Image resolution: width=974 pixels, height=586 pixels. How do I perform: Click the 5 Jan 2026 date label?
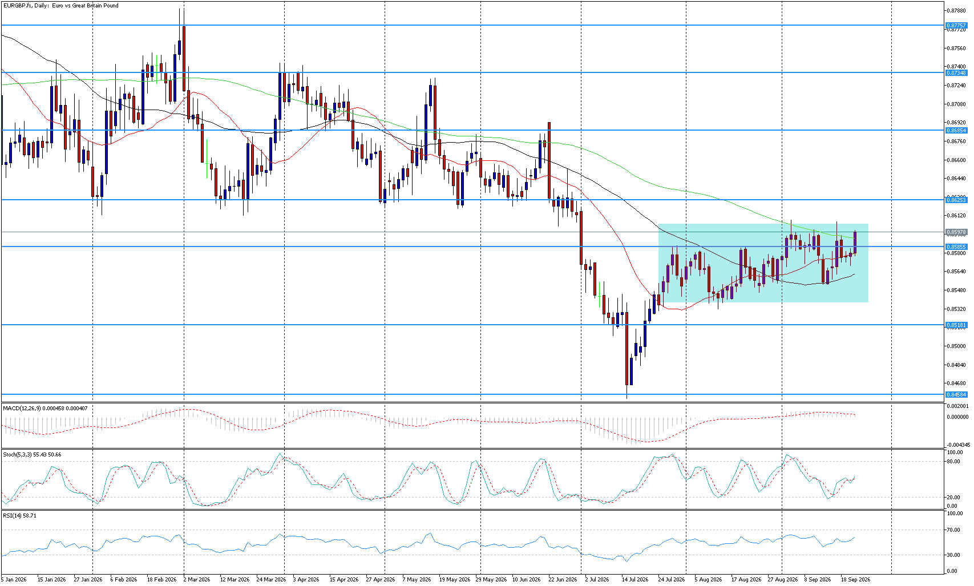coord(14,579)
